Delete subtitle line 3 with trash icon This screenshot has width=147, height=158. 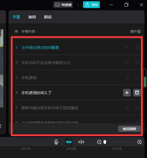tap(137, 78)
